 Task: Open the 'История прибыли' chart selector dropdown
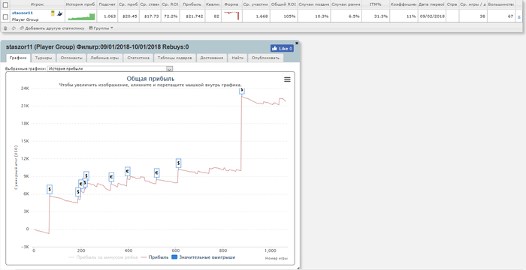pyautogui.click(x=110, y=69)
